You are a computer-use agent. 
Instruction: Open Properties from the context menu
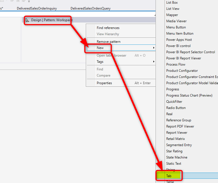104,83
